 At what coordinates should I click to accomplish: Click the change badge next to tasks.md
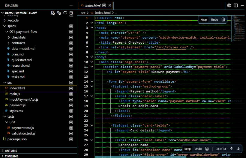tap(71, 77)
